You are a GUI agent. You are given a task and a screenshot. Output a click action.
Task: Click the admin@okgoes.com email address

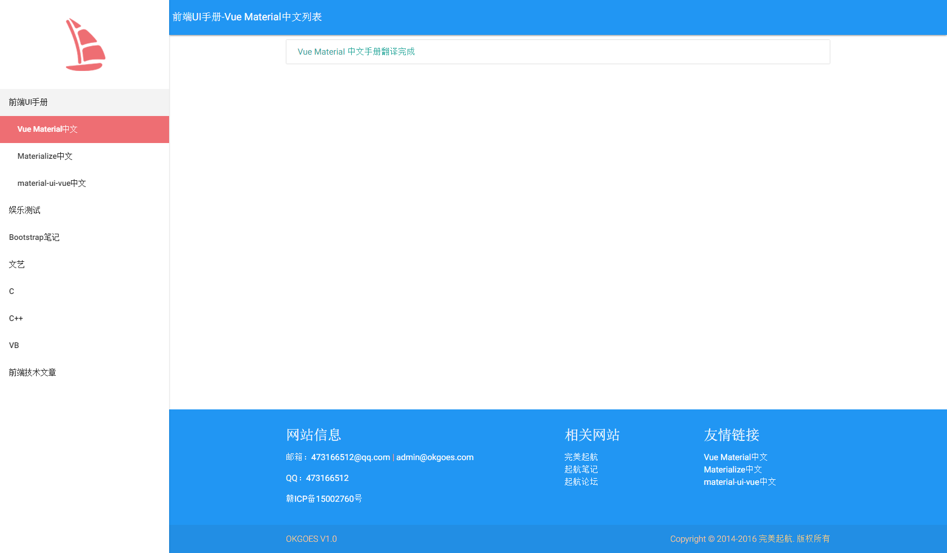pyautogui.click(x=435, y=457)
